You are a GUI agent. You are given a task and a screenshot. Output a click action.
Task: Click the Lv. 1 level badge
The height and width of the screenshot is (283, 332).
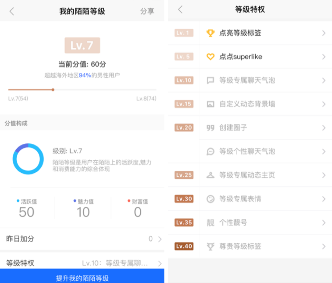click(x=184, y=33)
